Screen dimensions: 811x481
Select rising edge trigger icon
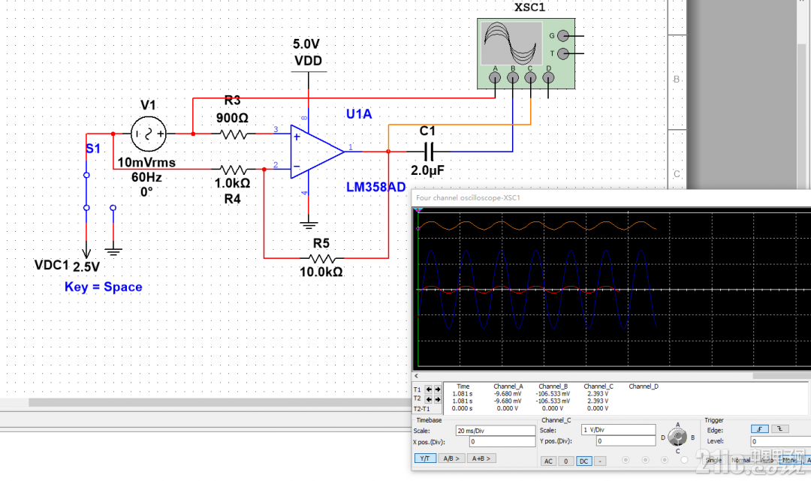759,429
